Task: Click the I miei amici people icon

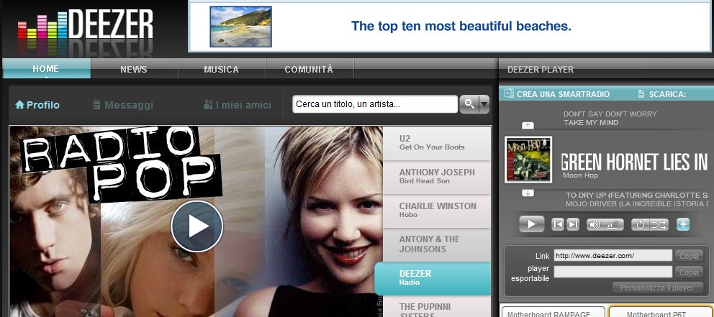Action: point(208,105)
